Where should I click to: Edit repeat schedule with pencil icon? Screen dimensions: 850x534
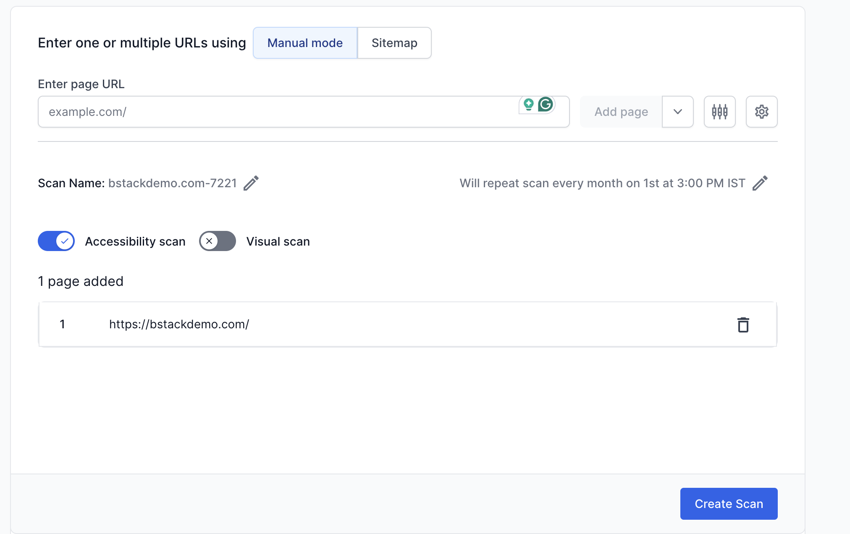tap(760, 183)
